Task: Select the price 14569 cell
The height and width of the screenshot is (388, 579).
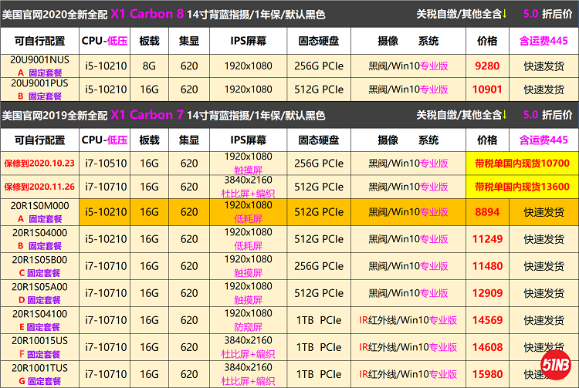Action: click(x=487, y=320)
